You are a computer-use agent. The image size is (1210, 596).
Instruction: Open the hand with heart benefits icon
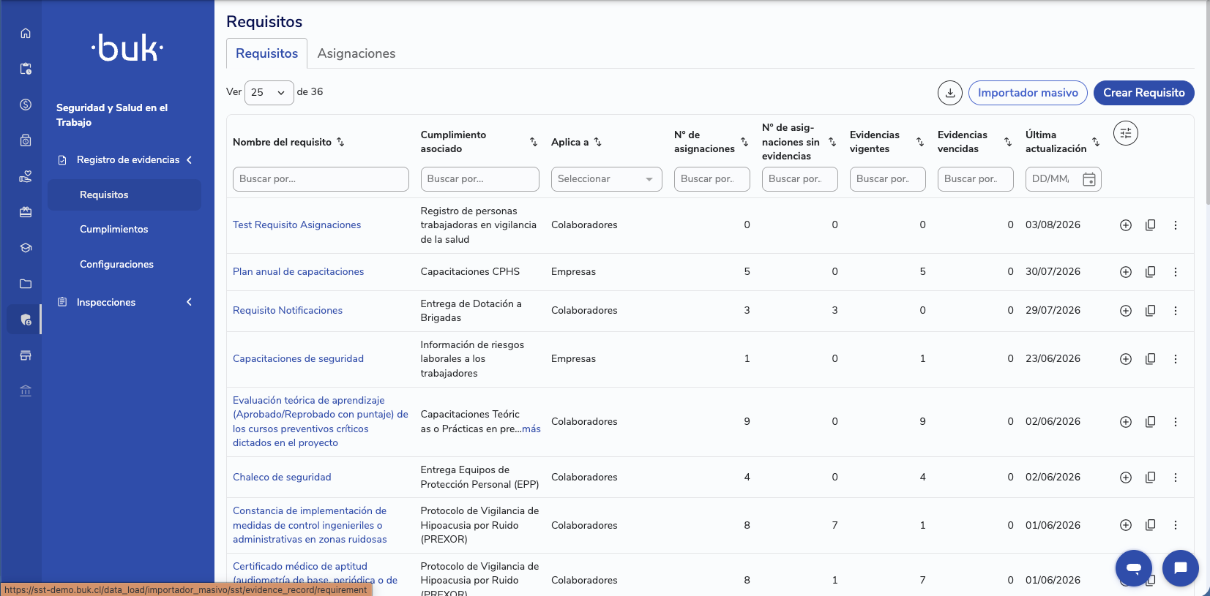click(26, 176)
